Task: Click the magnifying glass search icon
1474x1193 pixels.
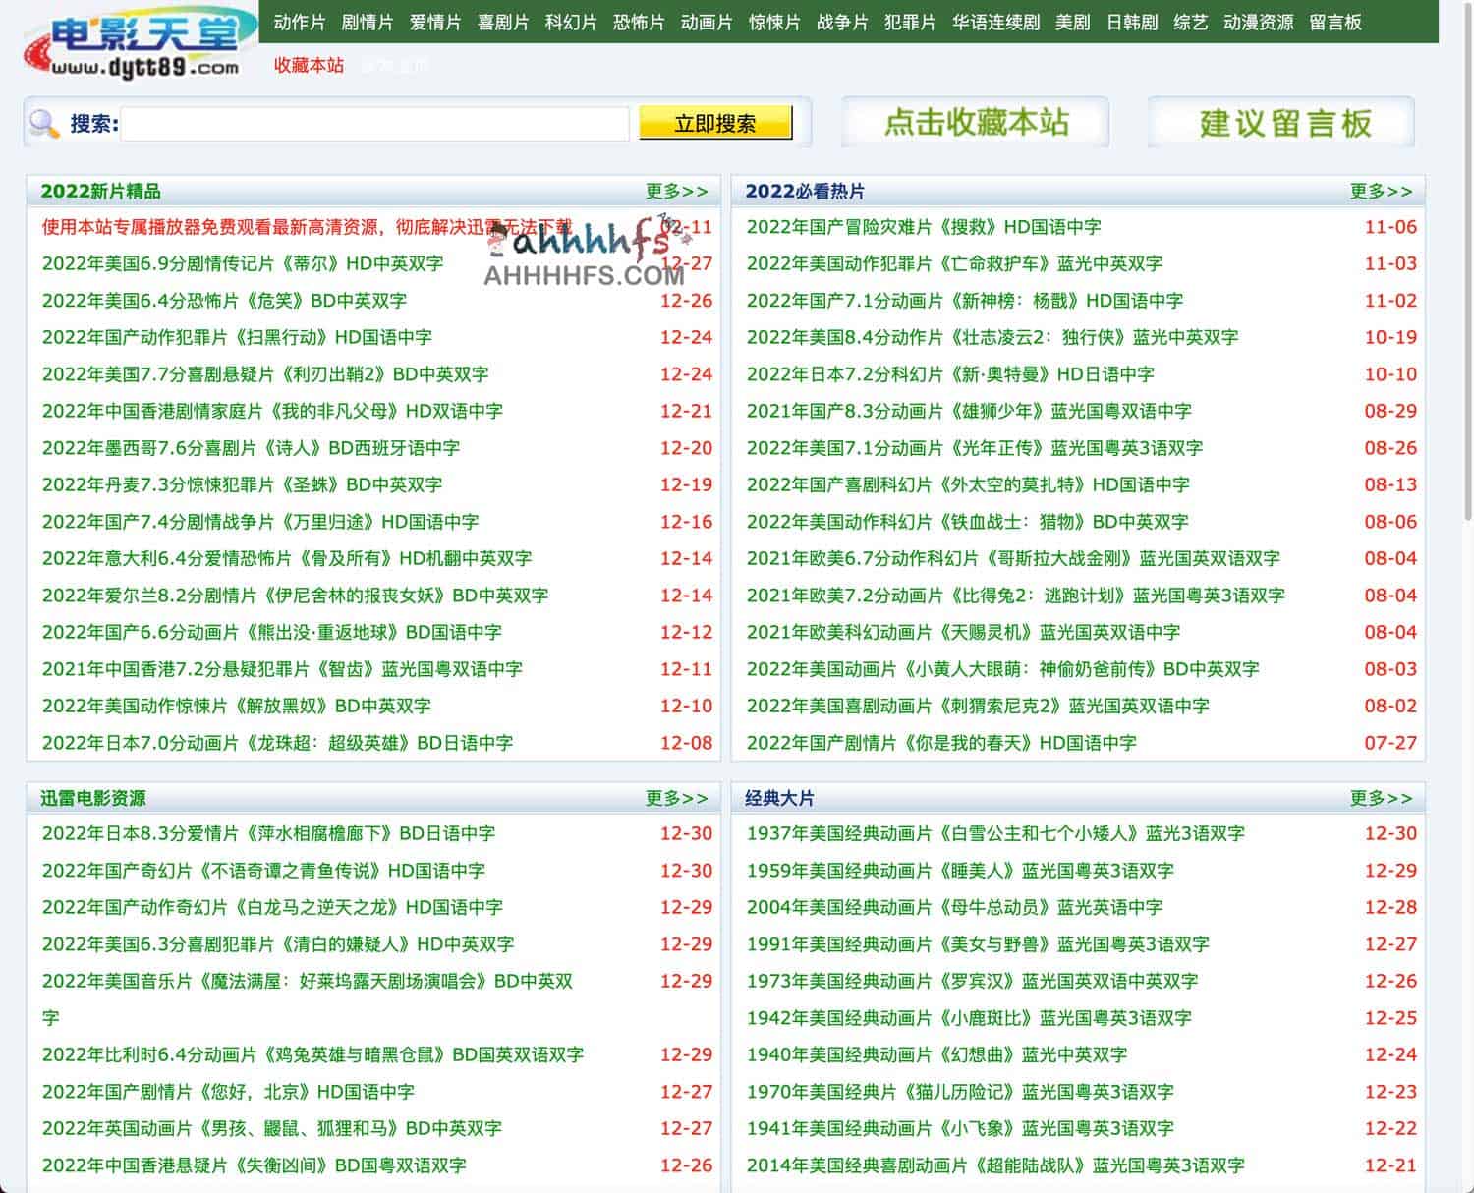Action: tap(44, 124)
